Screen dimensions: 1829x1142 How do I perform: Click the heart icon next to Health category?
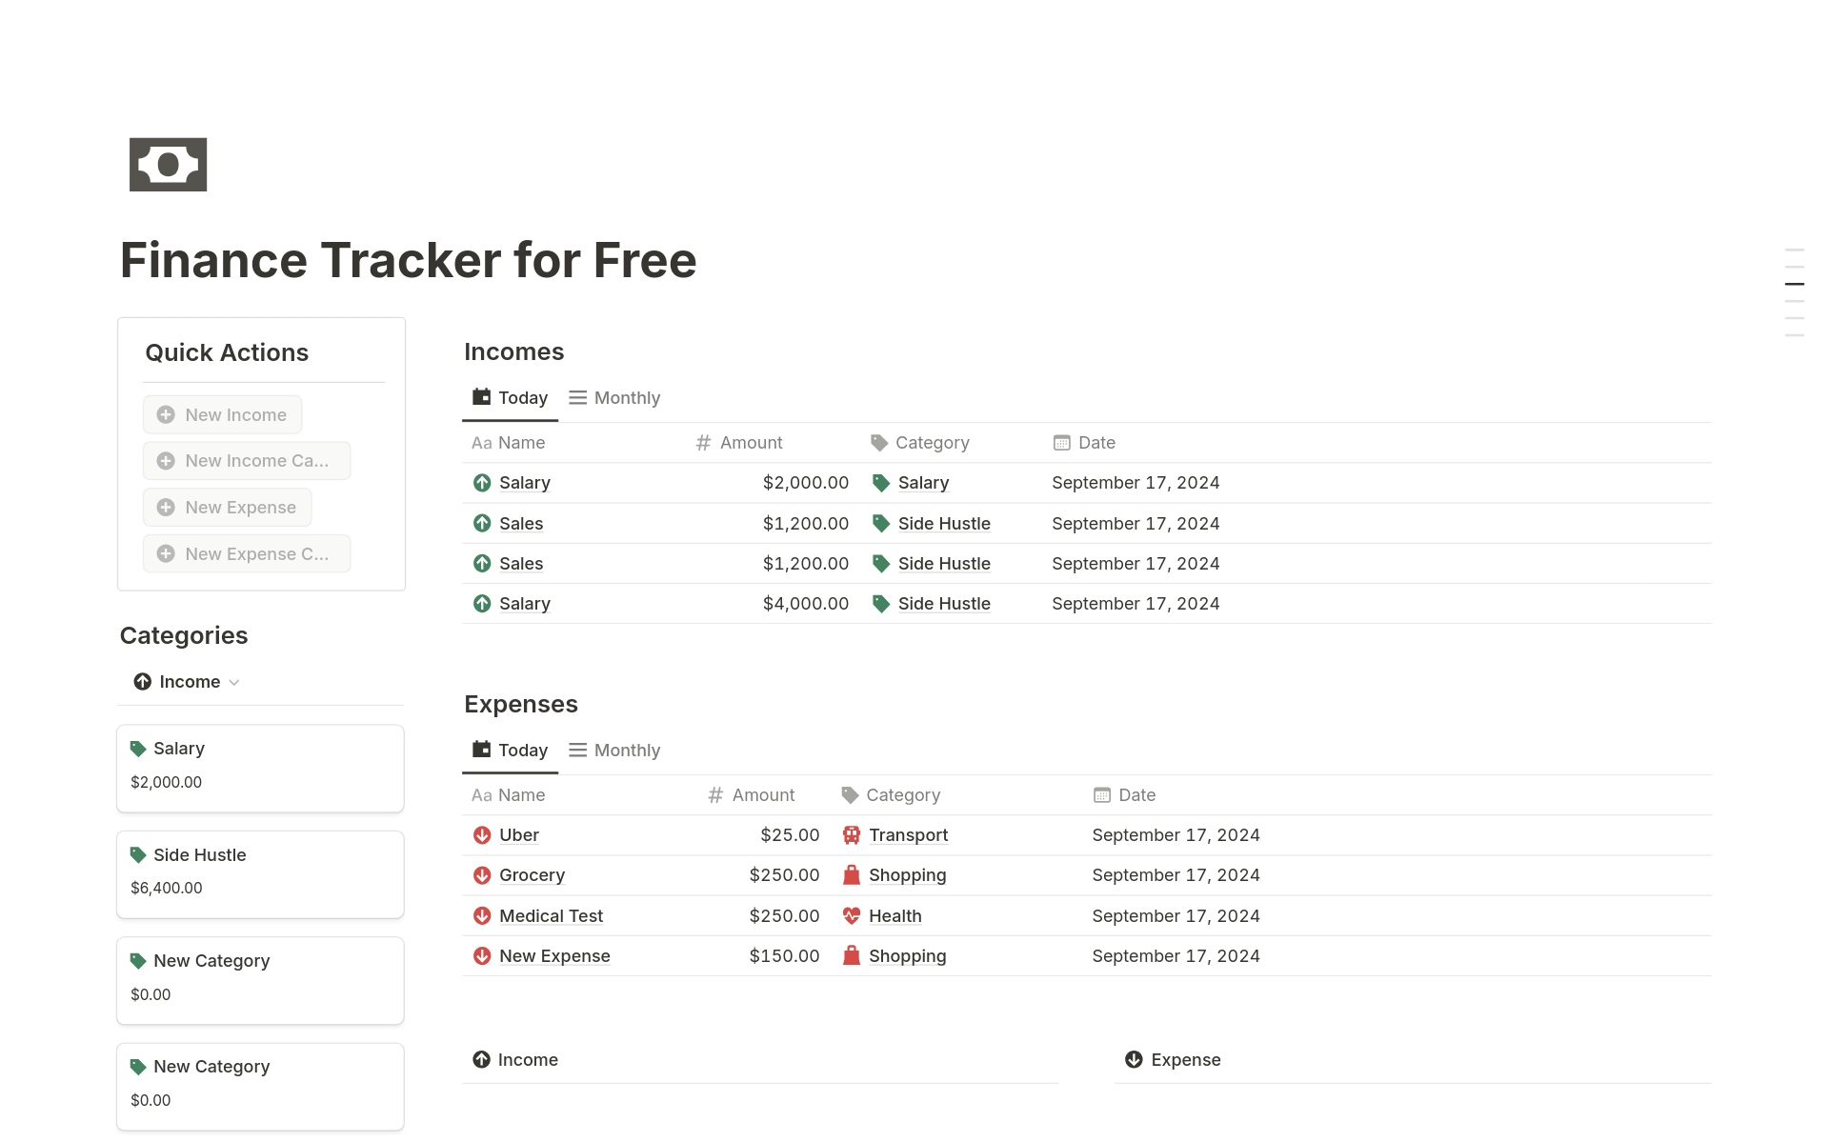point(851,915)
